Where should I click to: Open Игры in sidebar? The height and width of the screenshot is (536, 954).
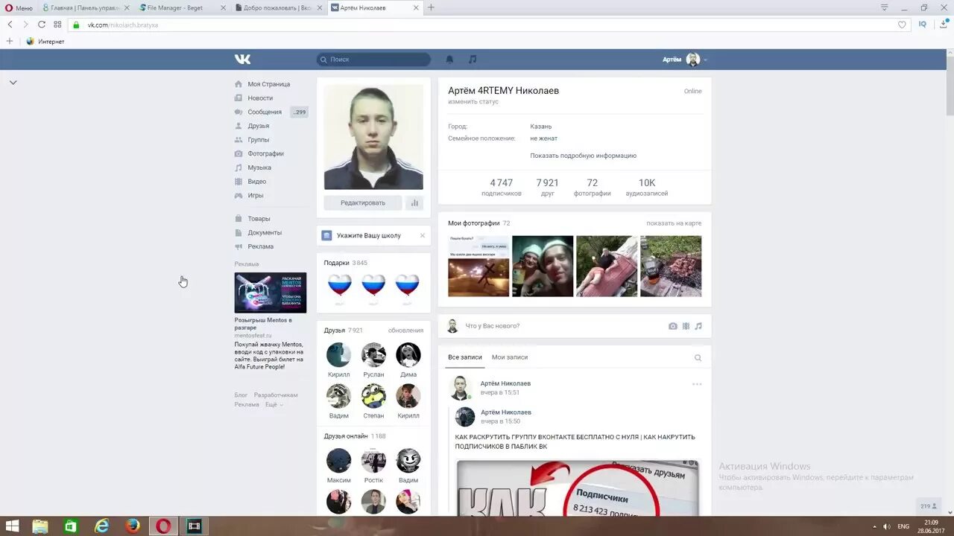256,196
